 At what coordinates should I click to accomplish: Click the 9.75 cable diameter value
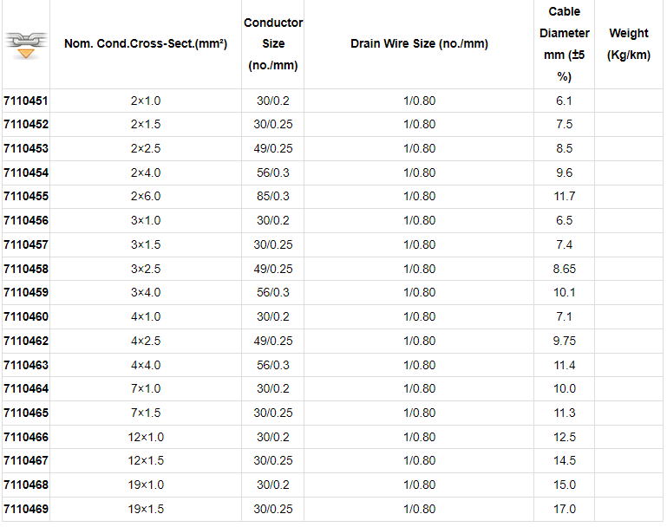click(x=564, y=341)
